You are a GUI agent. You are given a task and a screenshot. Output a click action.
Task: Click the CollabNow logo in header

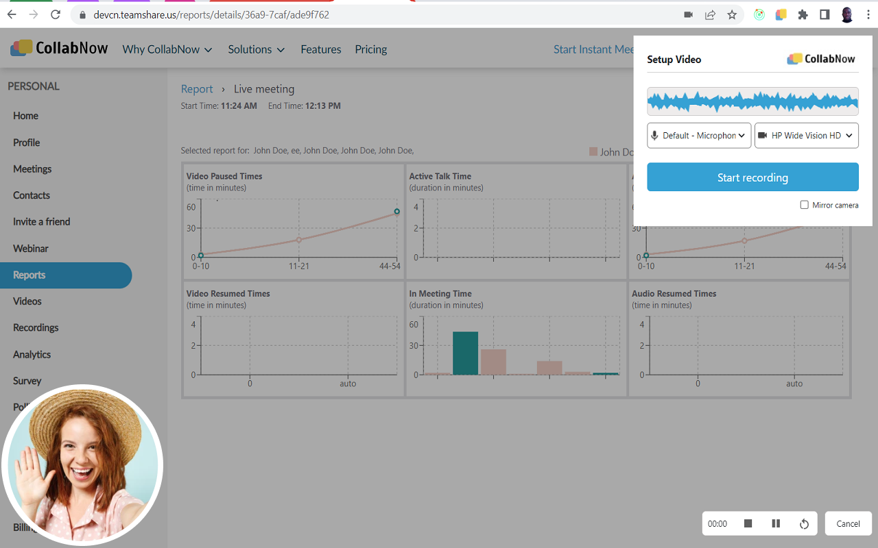click(59, 48)
